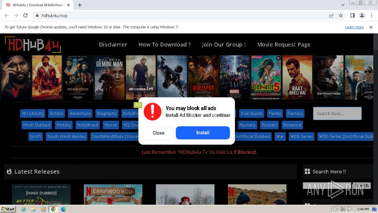Select the Biography category tag
Screen dimensions: 378x213
[107, 113]
